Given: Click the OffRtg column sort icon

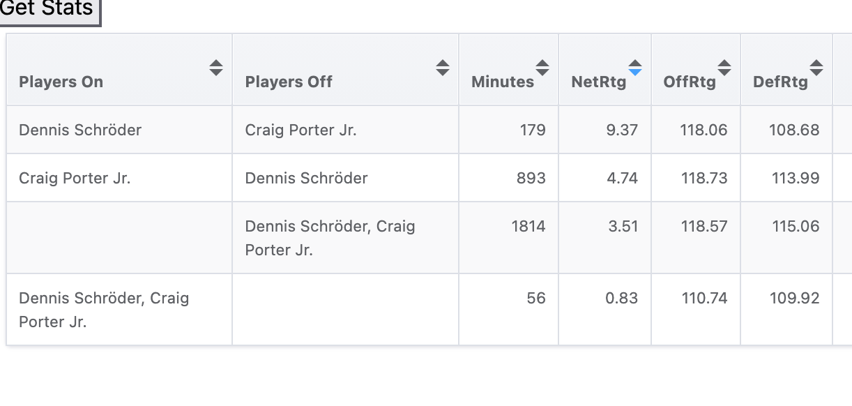Looking at the screenshot, I should pyautogui.click(x=724, y=68).
